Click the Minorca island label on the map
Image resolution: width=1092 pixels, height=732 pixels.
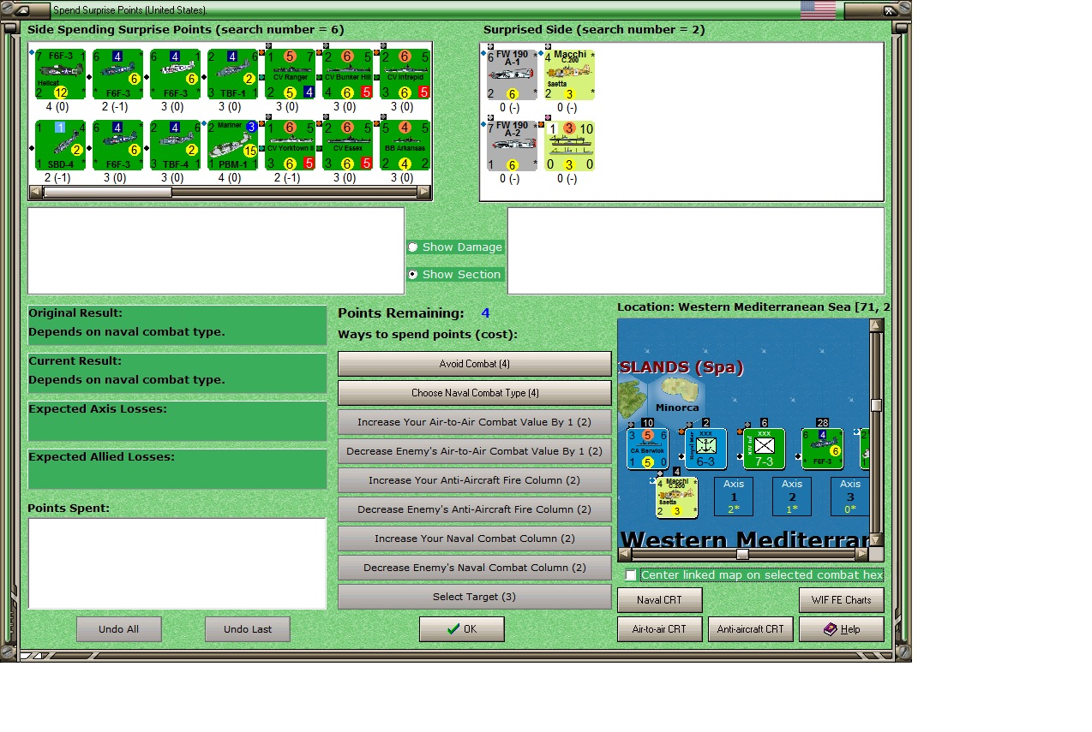(x=677, y=408)
